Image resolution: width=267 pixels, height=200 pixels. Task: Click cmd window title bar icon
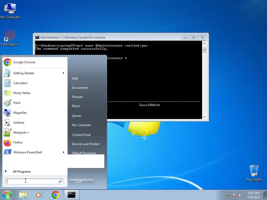tap(37, 37)
